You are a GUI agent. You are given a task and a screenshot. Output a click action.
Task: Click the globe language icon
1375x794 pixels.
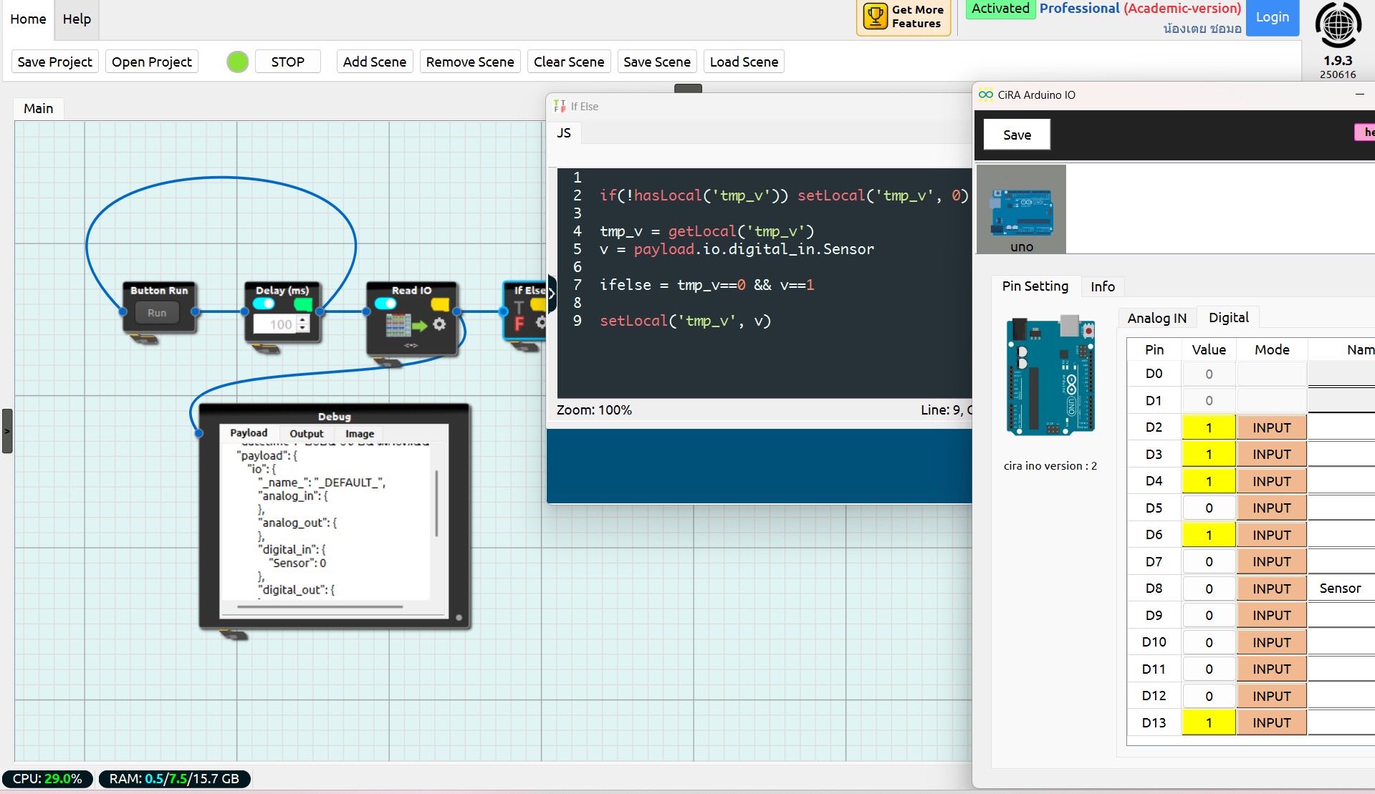click(1338, 25)
